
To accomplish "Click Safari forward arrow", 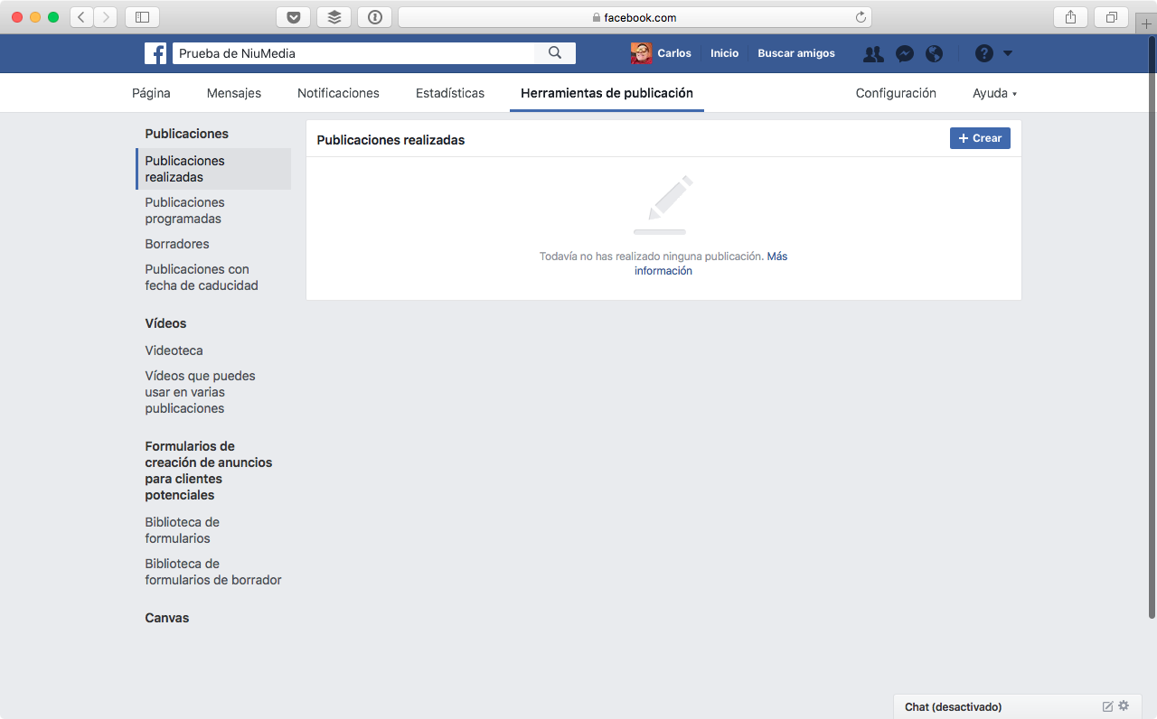I will click(106, 17).
